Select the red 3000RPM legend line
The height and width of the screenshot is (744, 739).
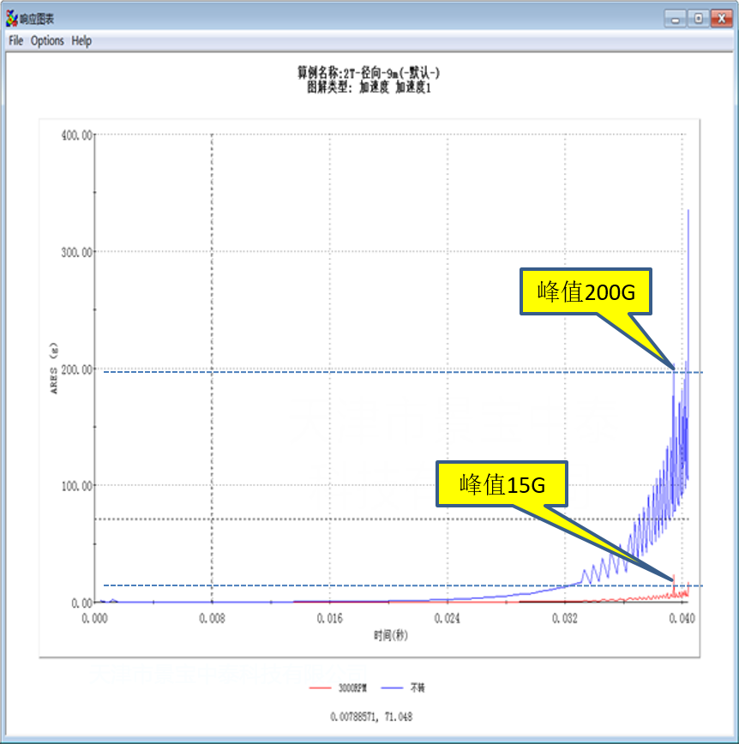click(318, 687)
